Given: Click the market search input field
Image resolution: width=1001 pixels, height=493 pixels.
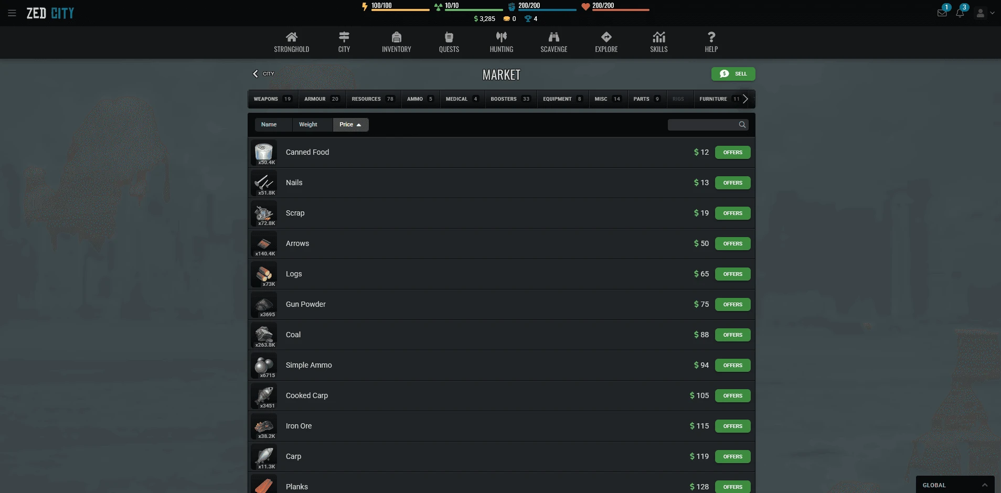Looking at the screenshot, I should point(703,125).
